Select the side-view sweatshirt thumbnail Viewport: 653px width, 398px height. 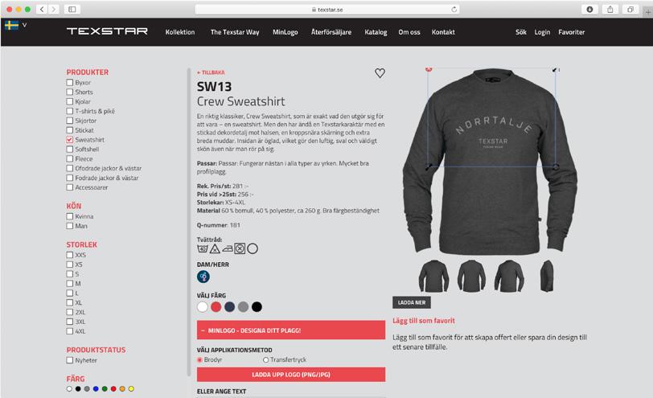click(x=547, y=276)
